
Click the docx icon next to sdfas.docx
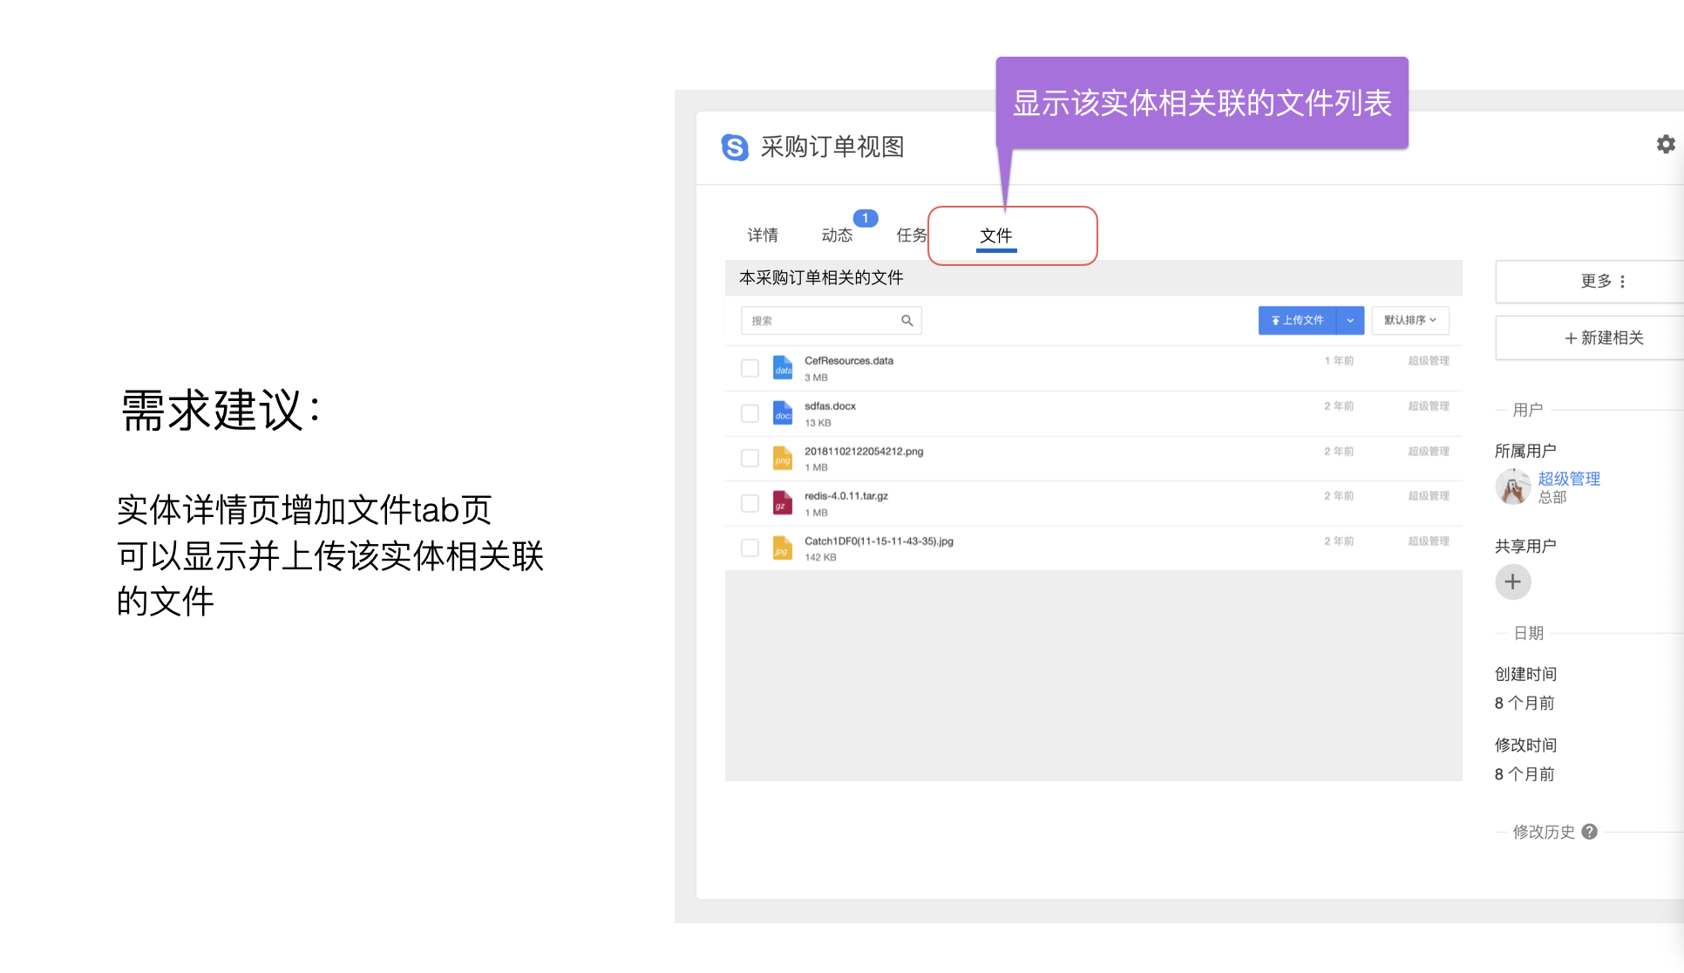(782, 412)
